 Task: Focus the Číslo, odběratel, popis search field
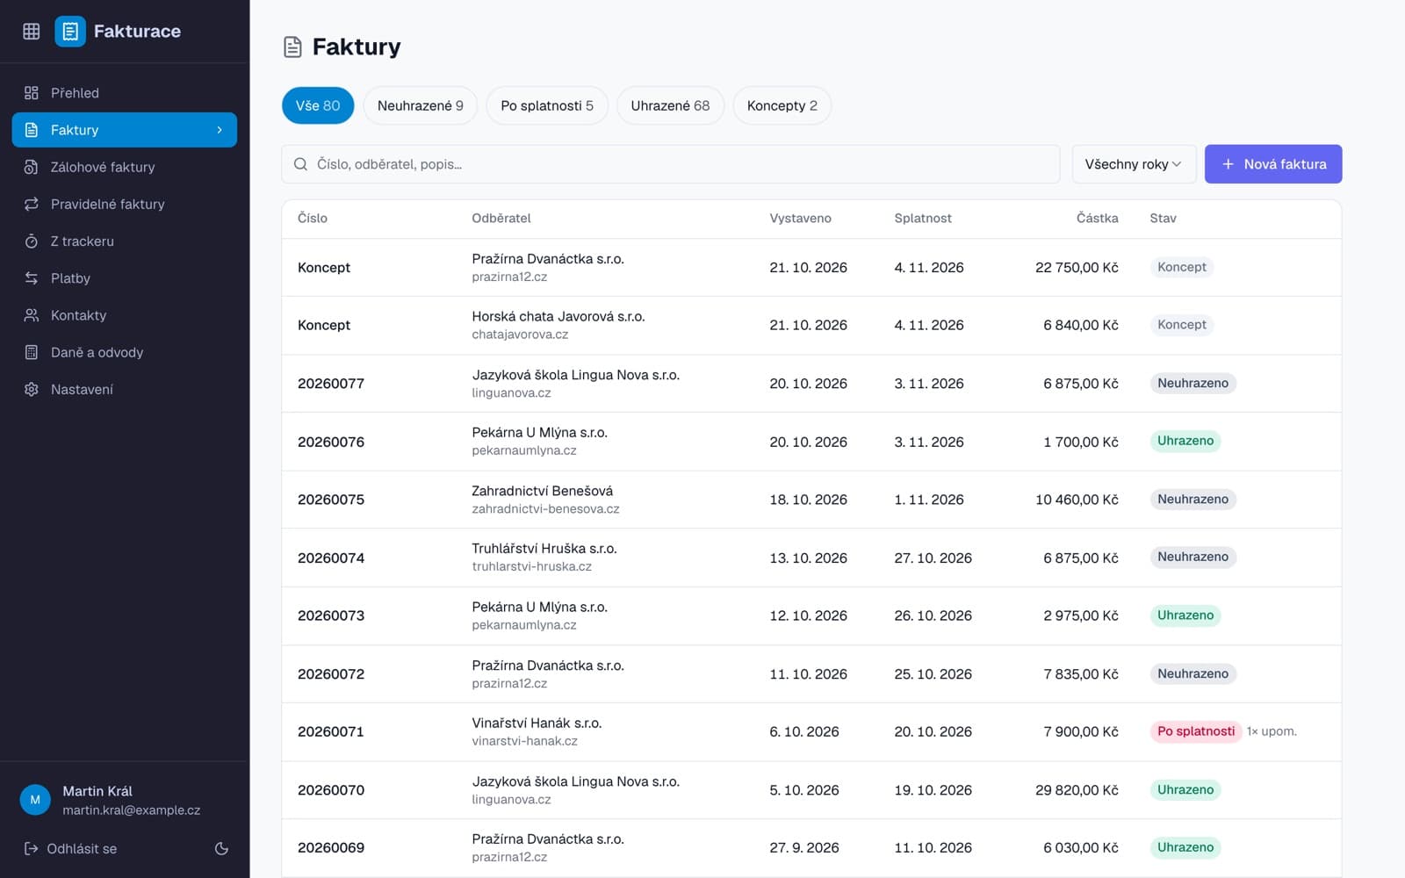pyautogui.click(x=671, y=164)
